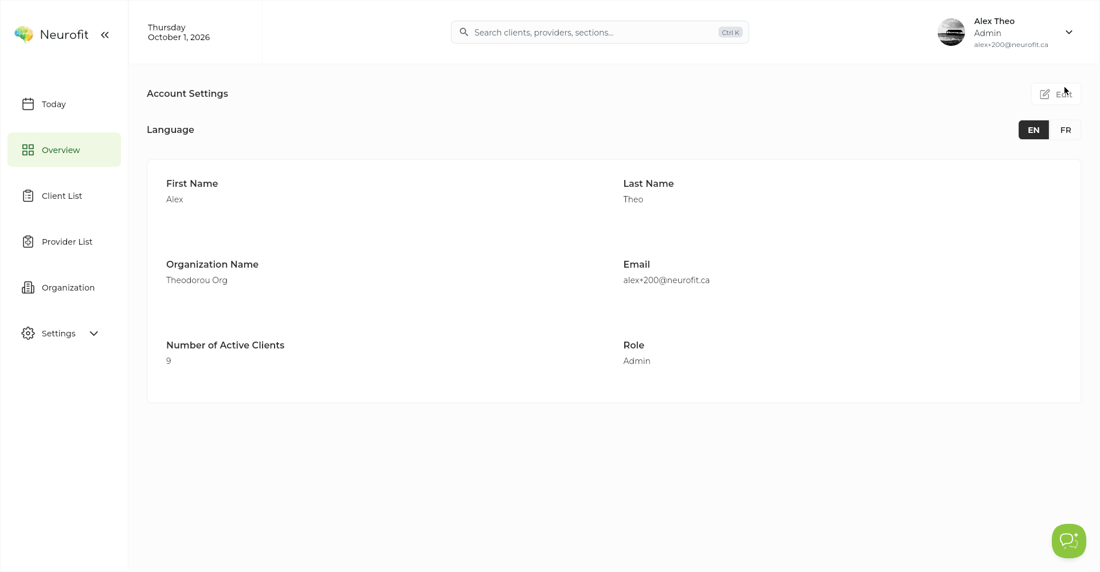This screenshot has height=572, width=1100.
Task: Click the Edit account settings button
Action: pos(1056,94)
